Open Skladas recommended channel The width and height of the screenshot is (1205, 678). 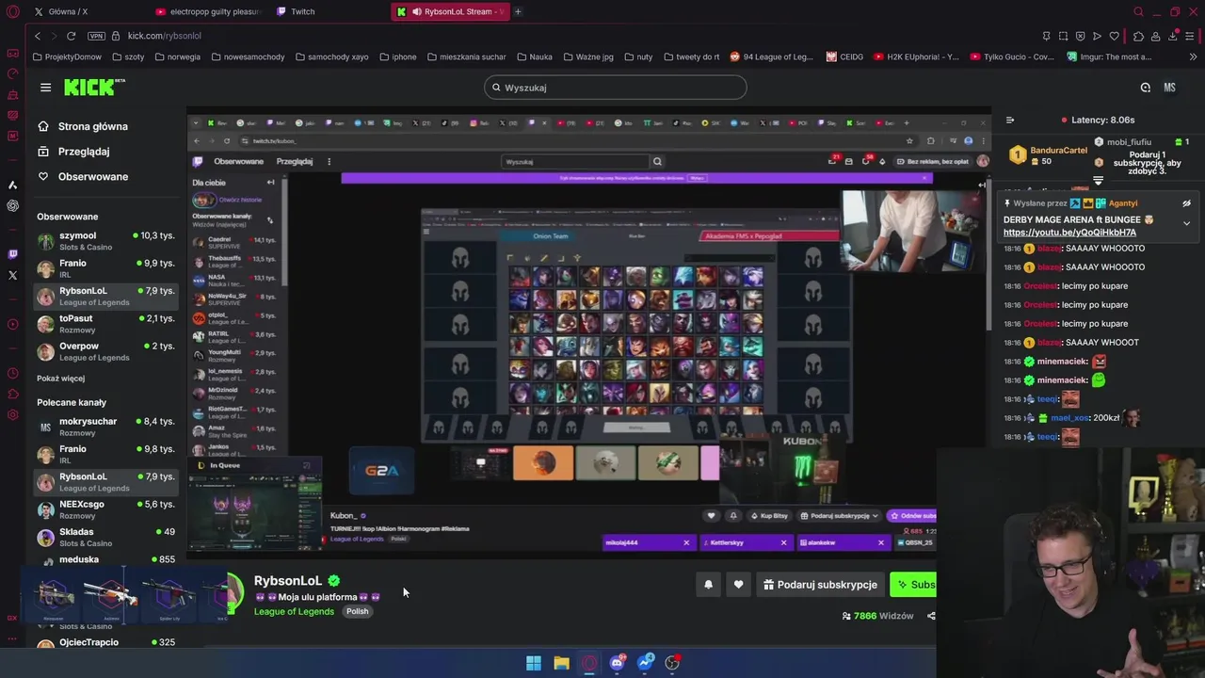click(105, 537)
